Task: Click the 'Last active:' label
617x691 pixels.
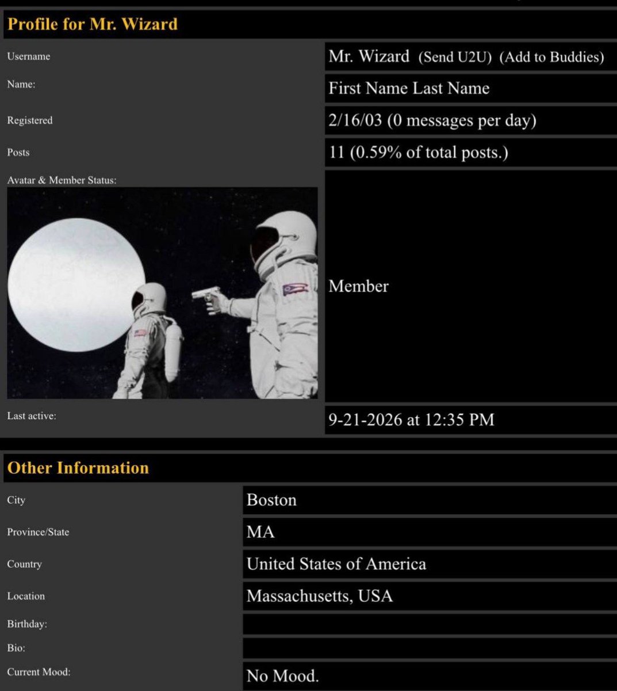Action: [x=32, y=416]
